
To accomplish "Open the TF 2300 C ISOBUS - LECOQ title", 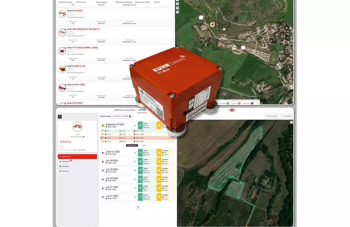I will click(85, 48).
